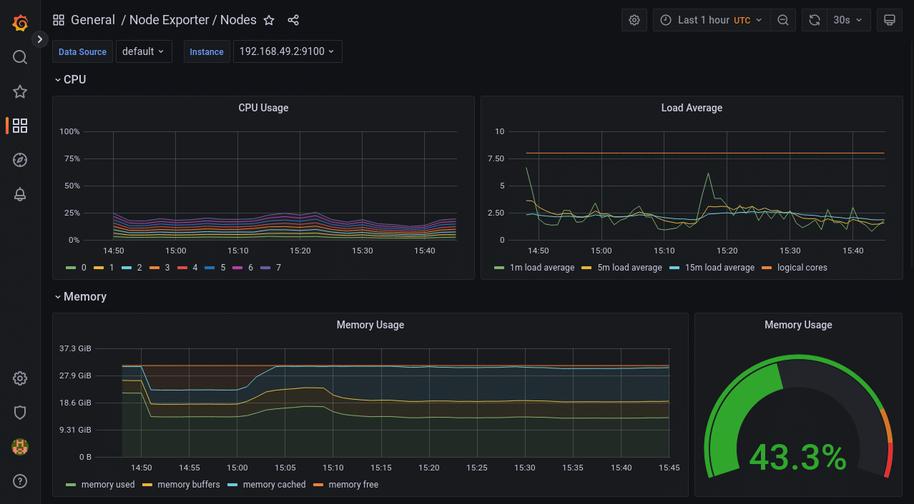Open the Load Average panel title menu
The height and width of the screenshot is (504, 914).
(x=692, y=108)
